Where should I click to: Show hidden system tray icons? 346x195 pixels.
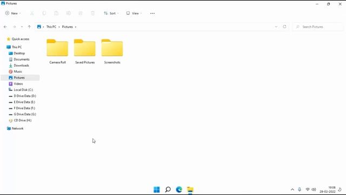tap(292, 190)
